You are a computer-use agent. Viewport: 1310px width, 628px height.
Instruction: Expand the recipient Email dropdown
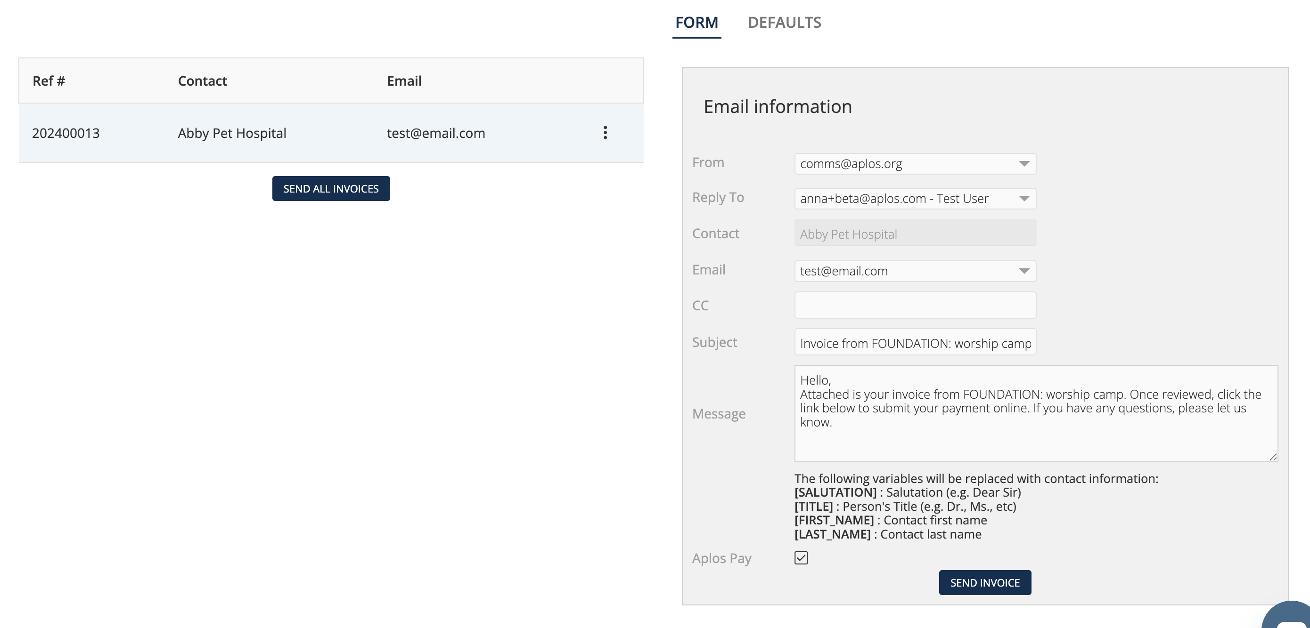(x=915, y=271)
